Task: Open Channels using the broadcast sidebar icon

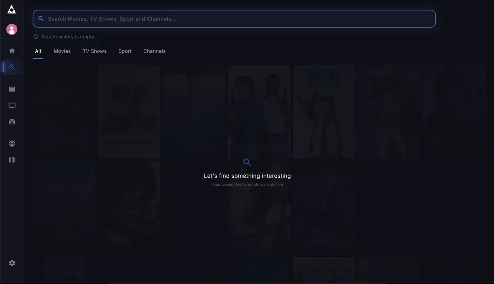Action: click(x=12, y=122)
